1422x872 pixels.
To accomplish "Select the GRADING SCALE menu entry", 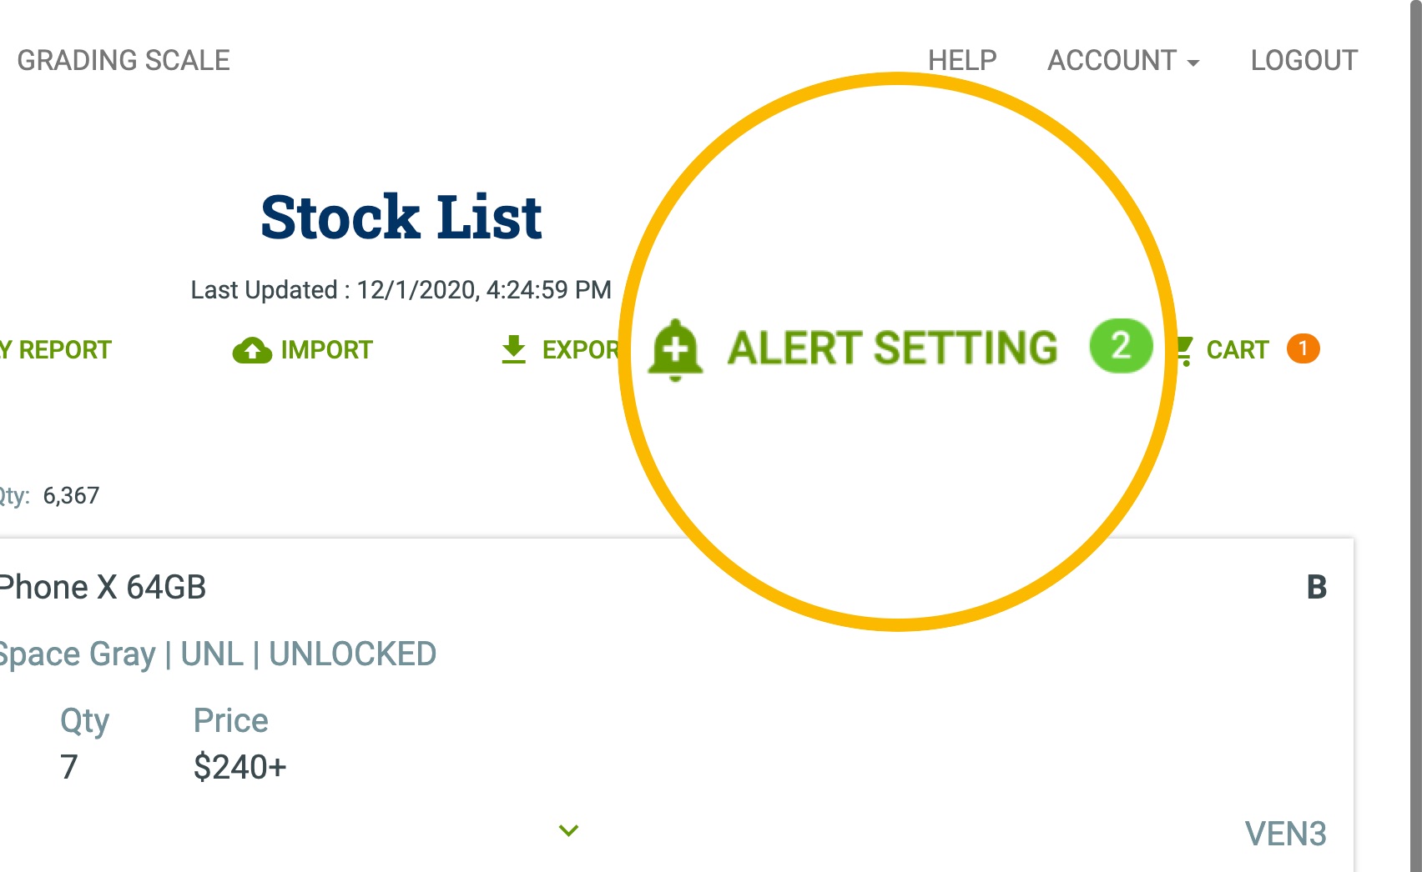I will (125, 60).
